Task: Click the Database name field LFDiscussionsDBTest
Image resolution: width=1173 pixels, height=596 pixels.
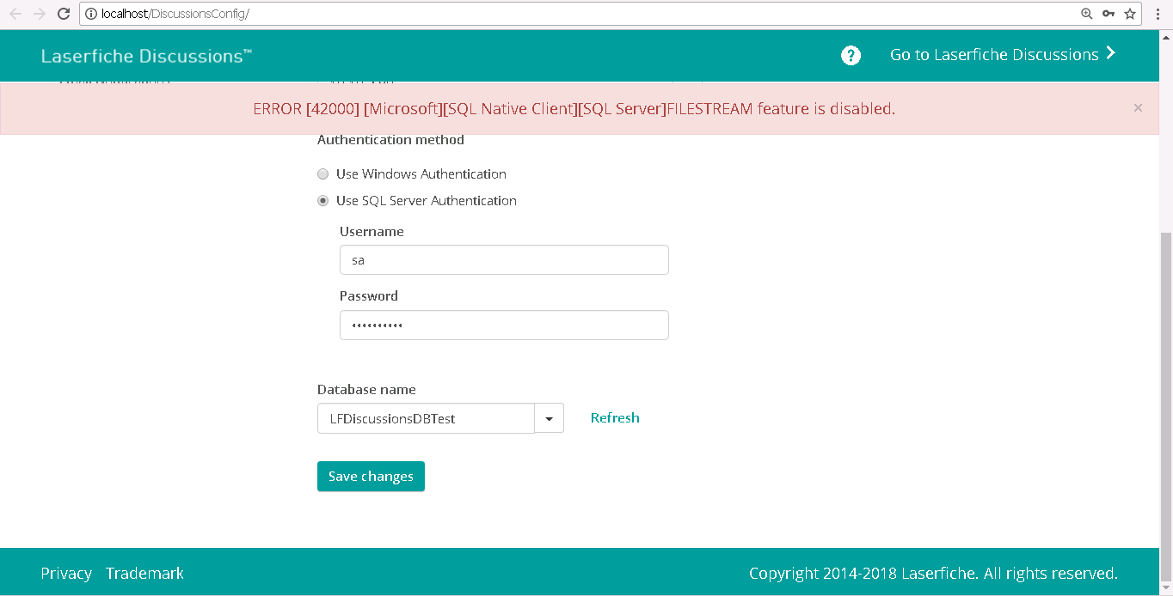Action: [426, 418]
